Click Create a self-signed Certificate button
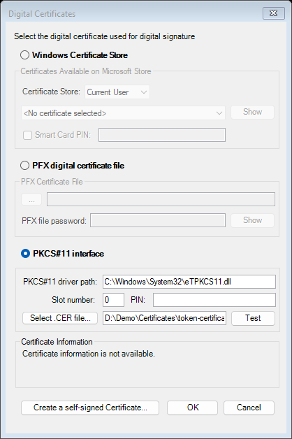 click(90, 408)
